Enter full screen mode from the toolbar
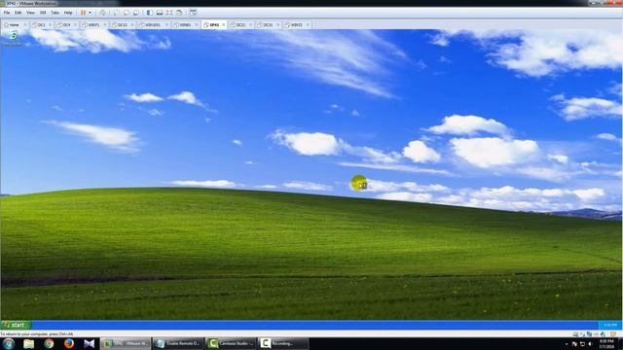This screenshot has width=623, height=350. pos(169,13)
